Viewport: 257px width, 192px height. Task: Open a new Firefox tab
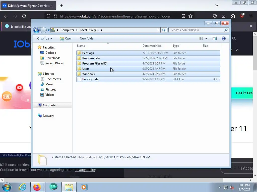[x=61, y=5]
